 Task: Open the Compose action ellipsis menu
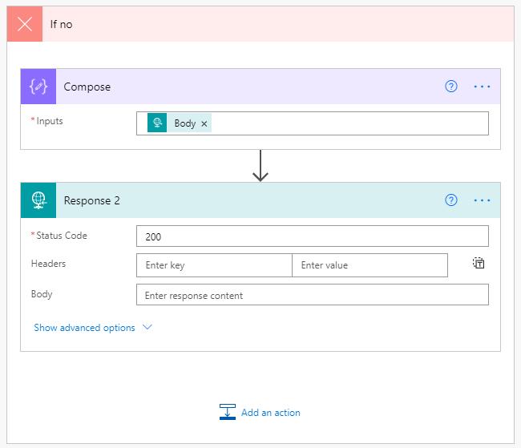(x=482, y=87)
